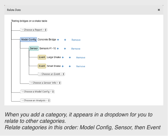Remove the Large Shake event

81,57
